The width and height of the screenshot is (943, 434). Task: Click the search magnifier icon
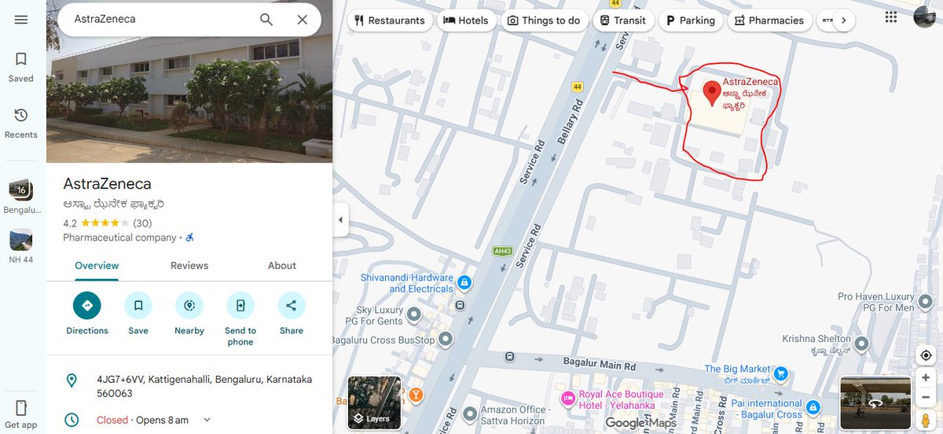click(266, 20)
